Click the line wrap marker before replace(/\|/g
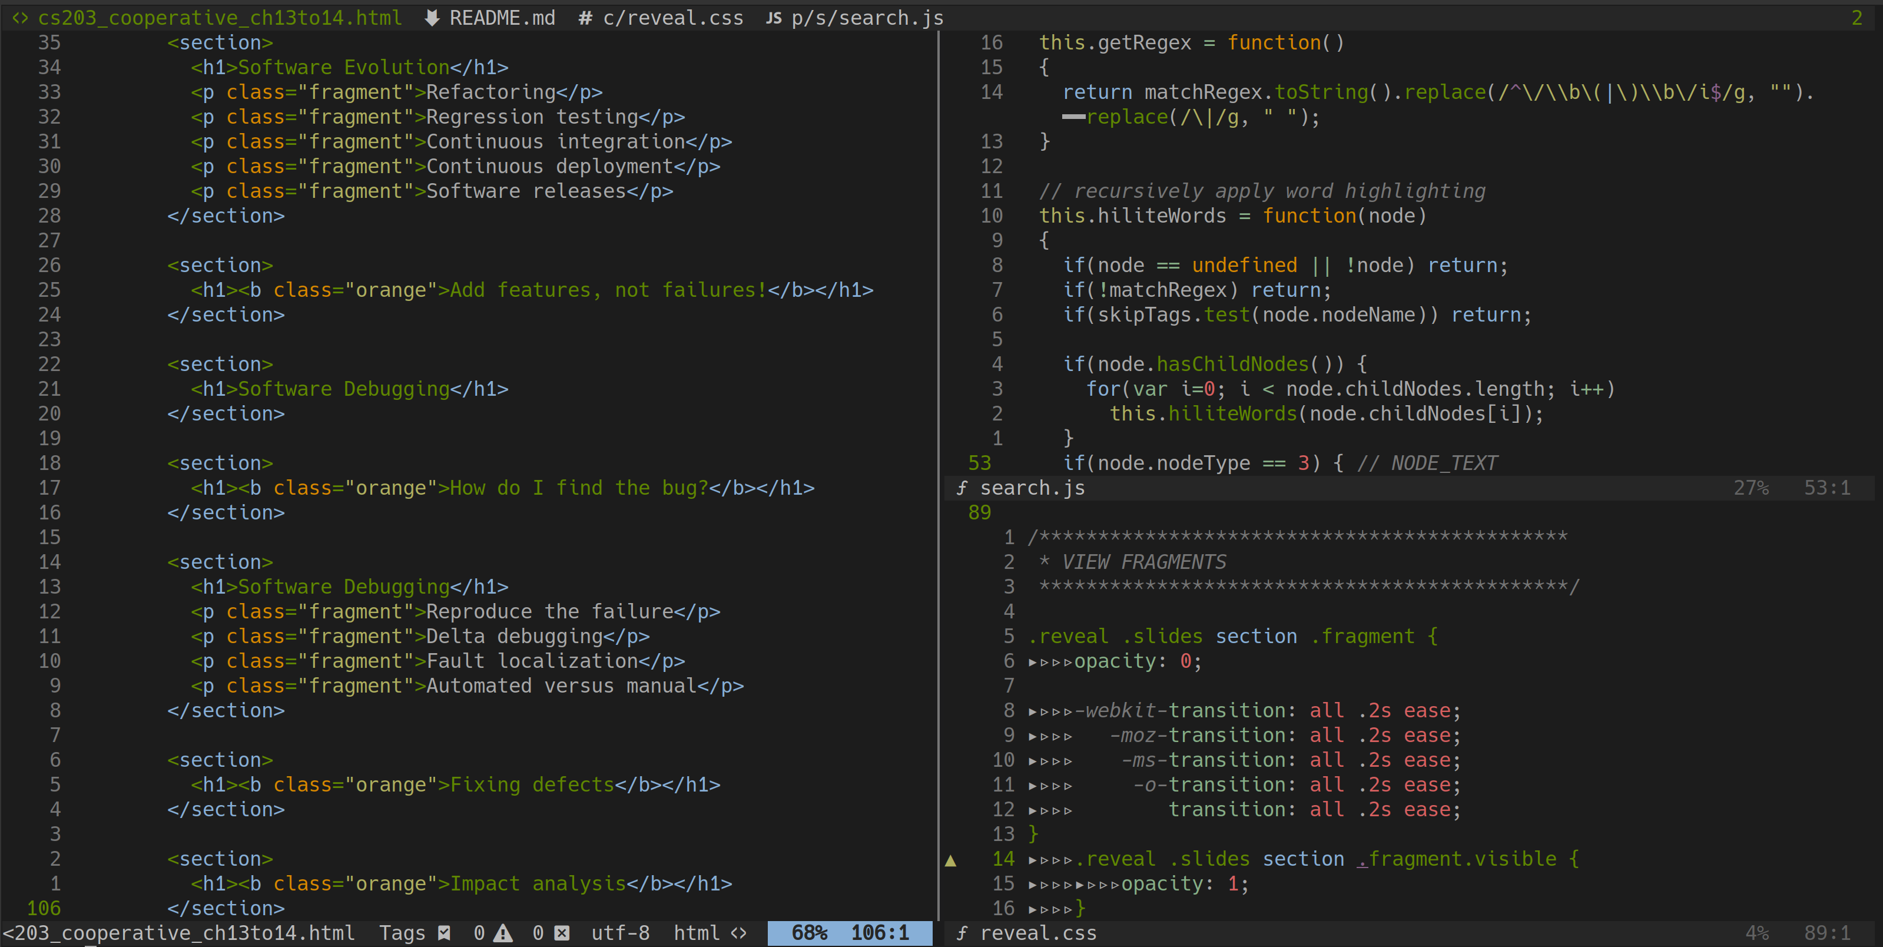Screen dimensions: 1883x947 point(1073,117)
